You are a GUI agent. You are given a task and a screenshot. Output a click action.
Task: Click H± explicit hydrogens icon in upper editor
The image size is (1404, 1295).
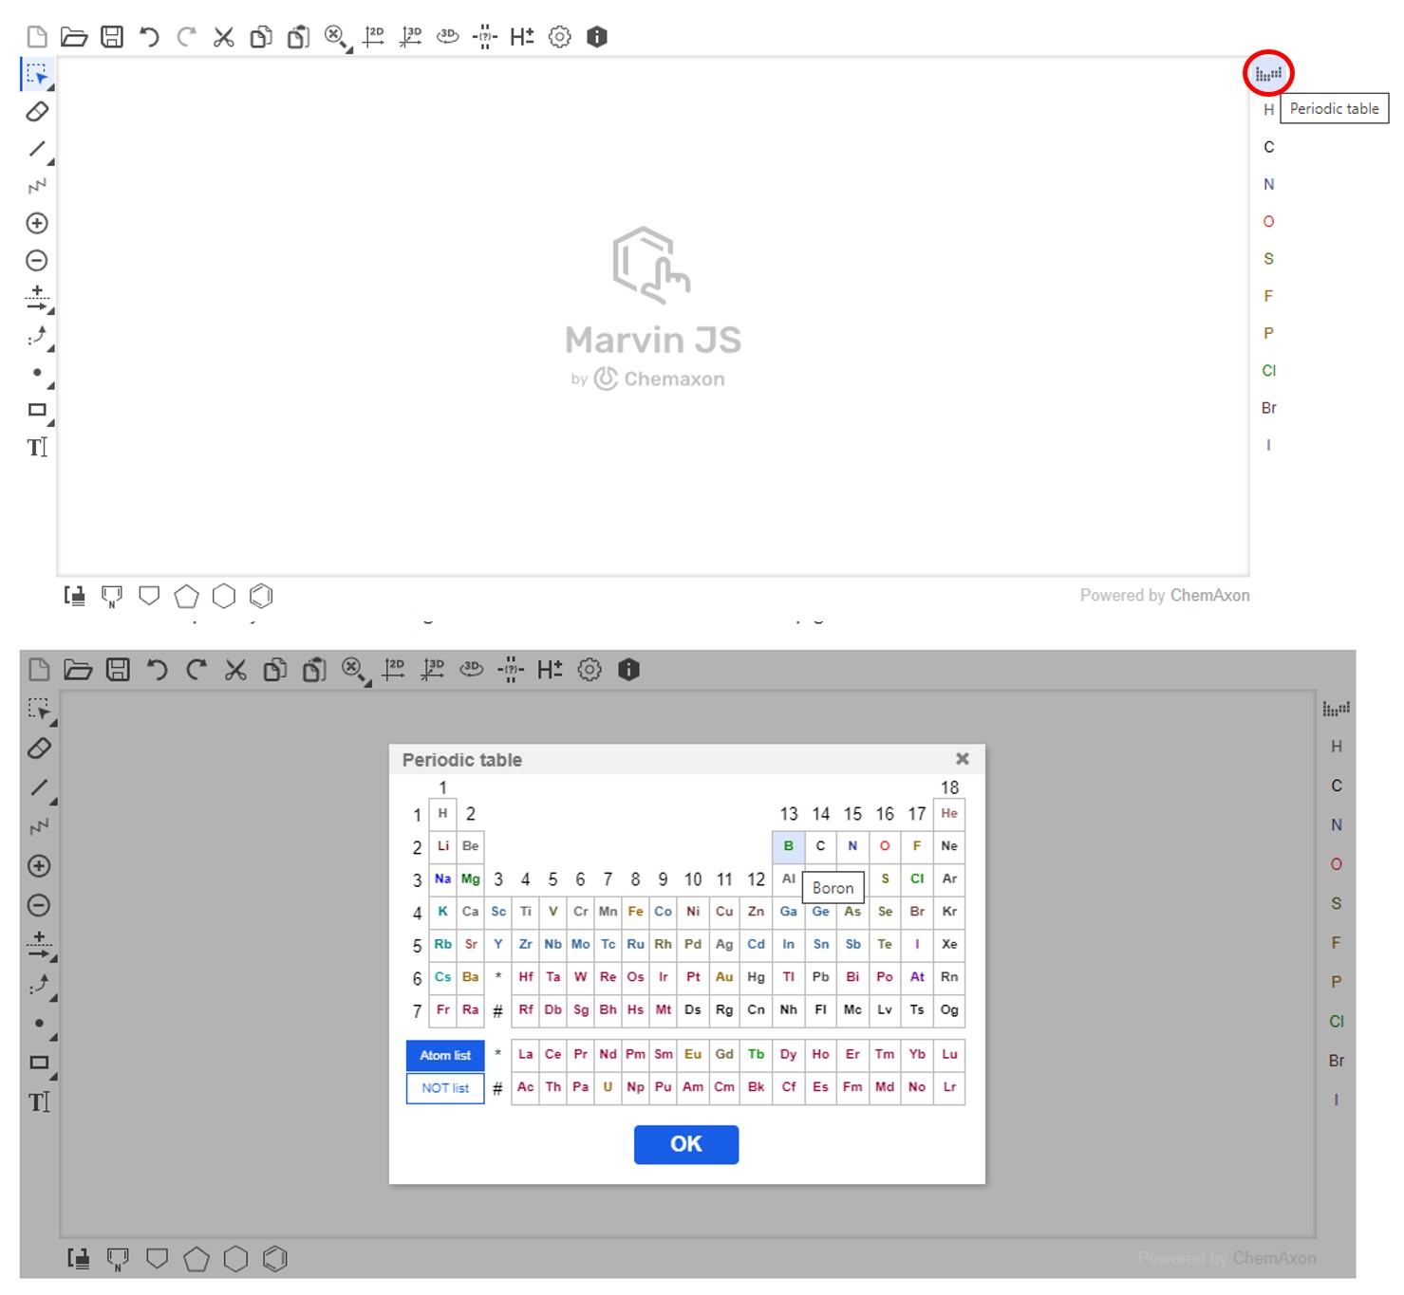(x=522, y=37)
